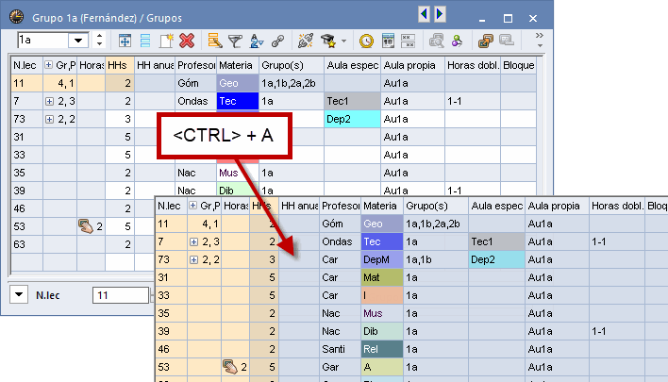
Task: Expand the plus icon in Gr,P header of front table
Action: coord(193,206)
